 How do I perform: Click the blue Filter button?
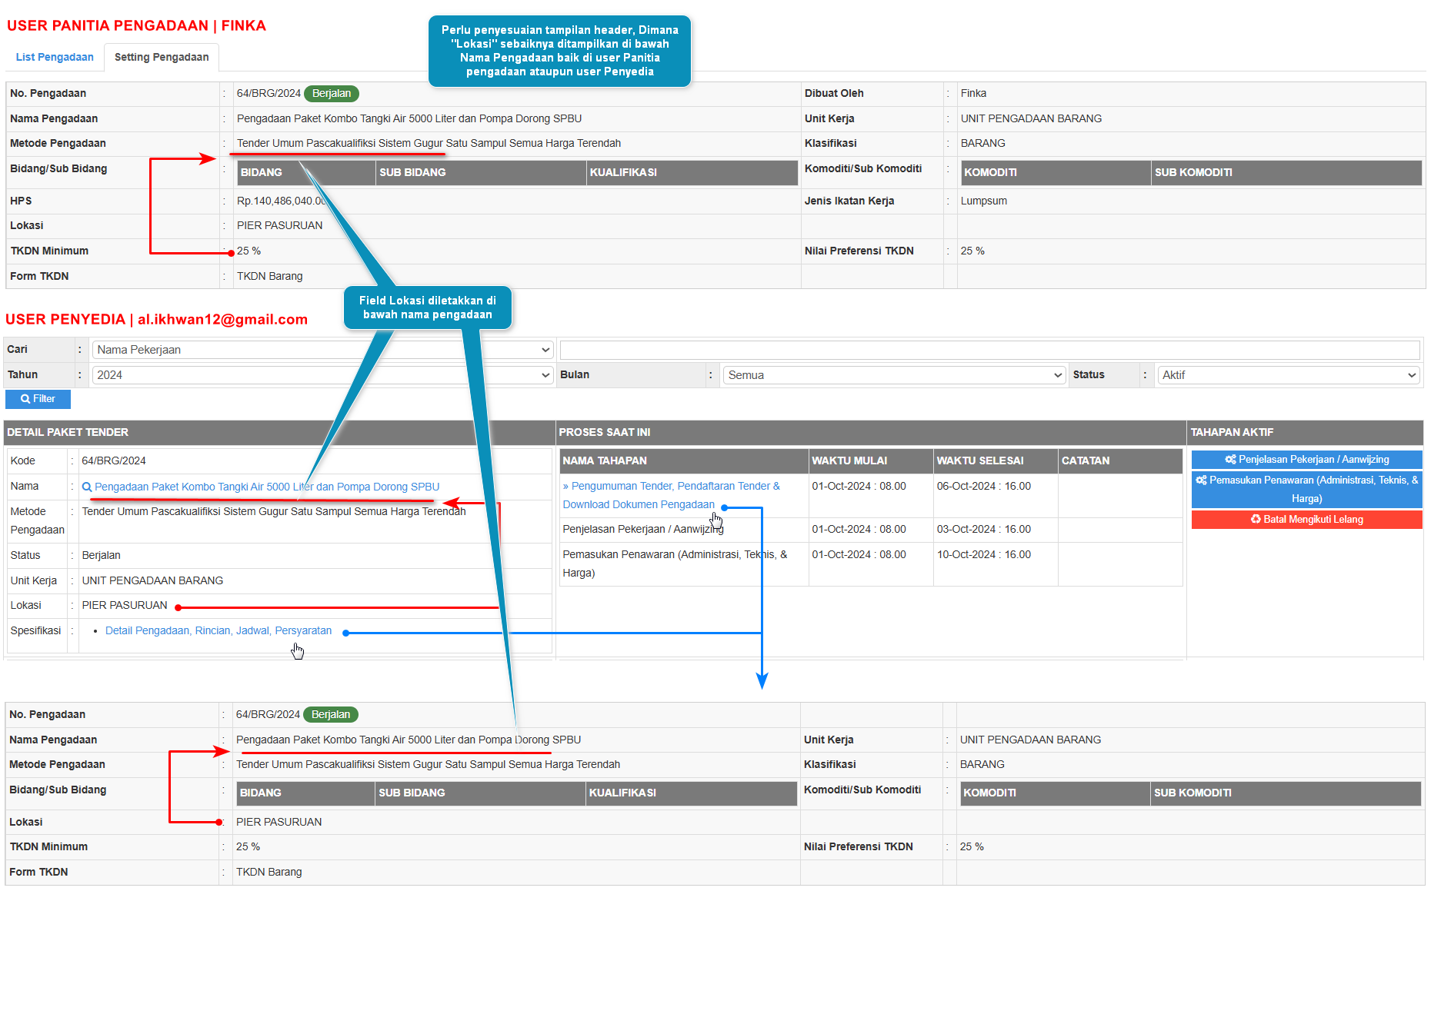pos(38,399)
